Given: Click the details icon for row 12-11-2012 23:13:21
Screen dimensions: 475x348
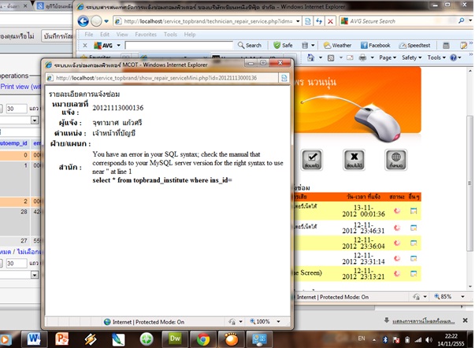Looking at the screenshot, I should tap(414, 273).
